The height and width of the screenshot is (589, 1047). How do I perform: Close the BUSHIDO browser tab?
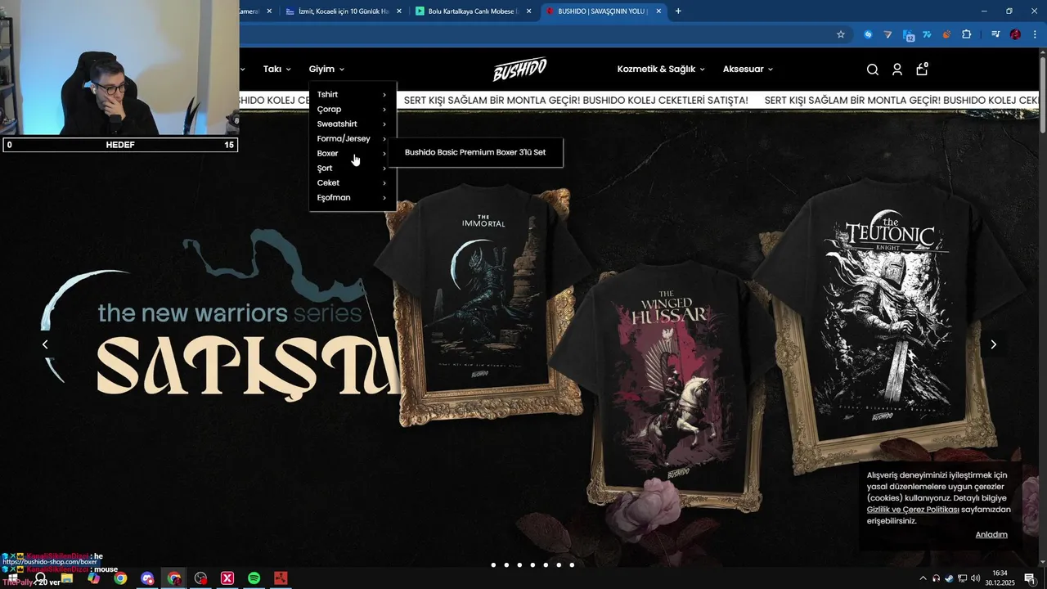click(658, 11)
